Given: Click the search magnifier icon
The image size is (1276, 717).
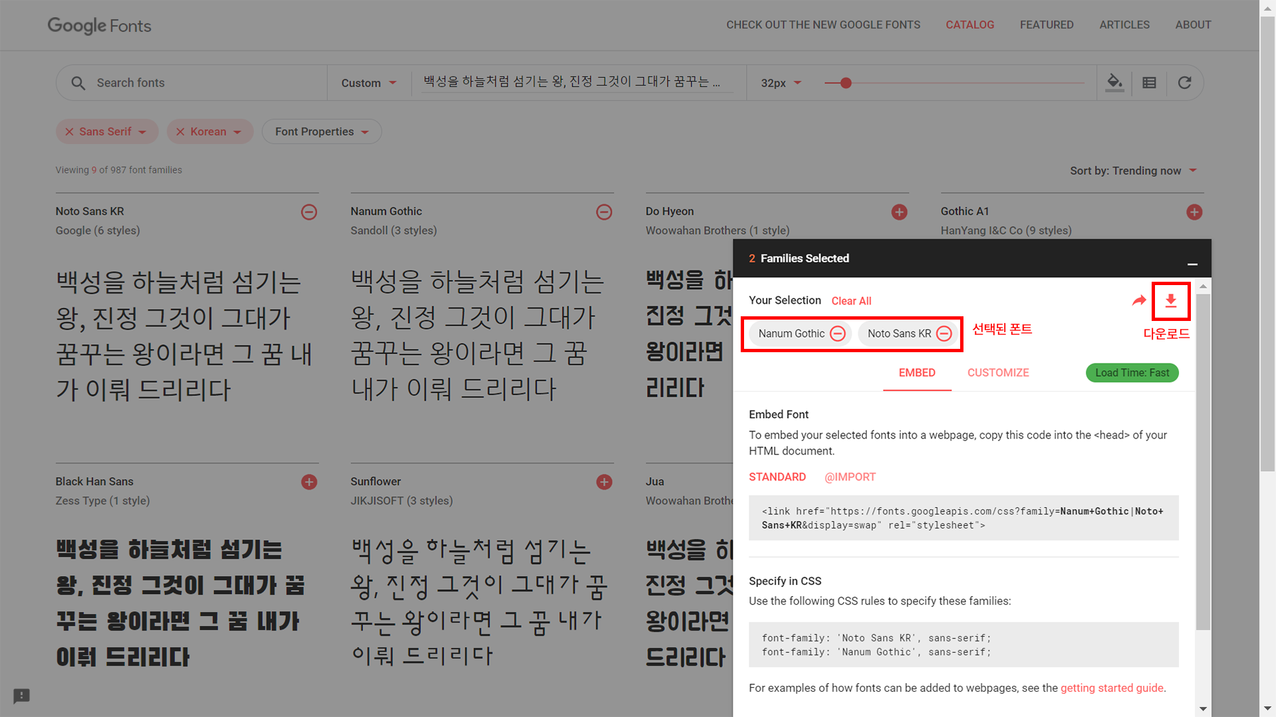Looking at the screenshot, I should [x=78, y=83].
